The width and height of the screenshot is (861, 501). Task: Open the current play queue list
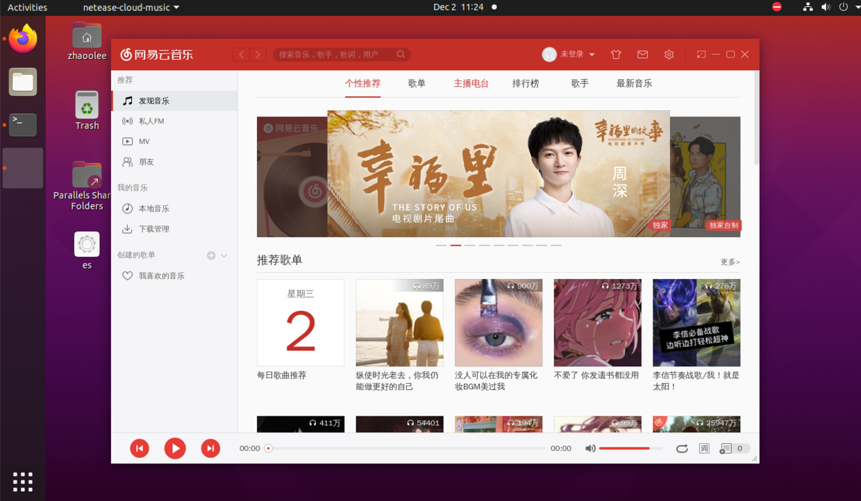(727, 448)
